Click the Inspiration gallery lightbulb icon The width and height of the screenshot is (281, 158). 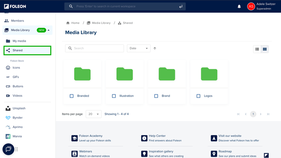pyautogui.click(x=144, y=154)
